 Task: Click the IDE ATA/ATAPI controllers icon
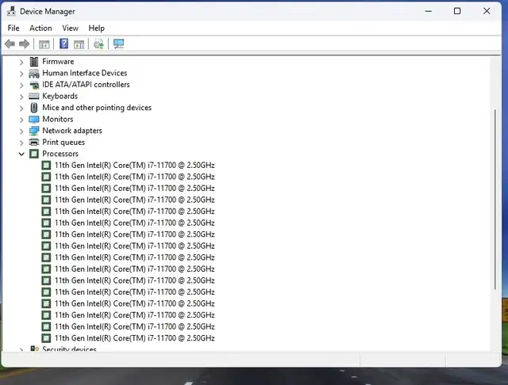pos(33,85)
